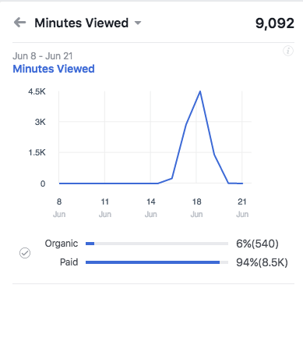Select the 18 Jun axis label
This screenshot has width=303, height=349.
coord(196,208)
